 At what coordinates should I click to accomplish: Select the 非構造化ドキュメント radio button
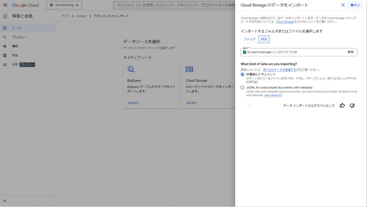(x=242, y=74)
